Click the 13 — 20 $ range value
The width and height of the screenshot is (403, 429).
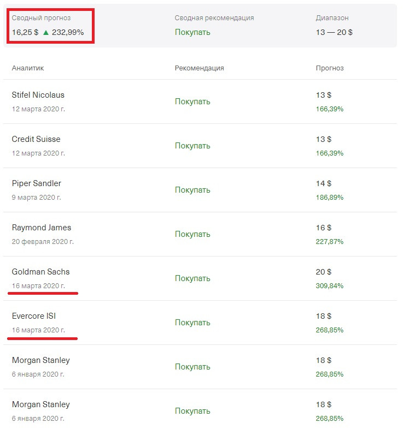tap(334, 32)
